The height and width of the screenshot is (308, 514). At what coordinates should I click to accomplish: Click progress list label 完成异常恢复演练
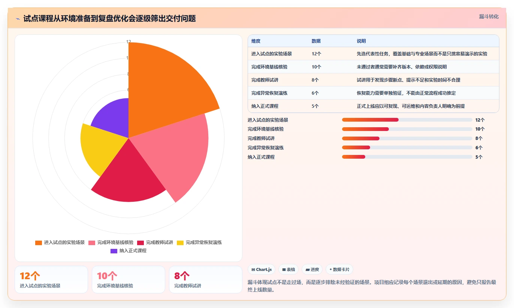coord(266,148)
